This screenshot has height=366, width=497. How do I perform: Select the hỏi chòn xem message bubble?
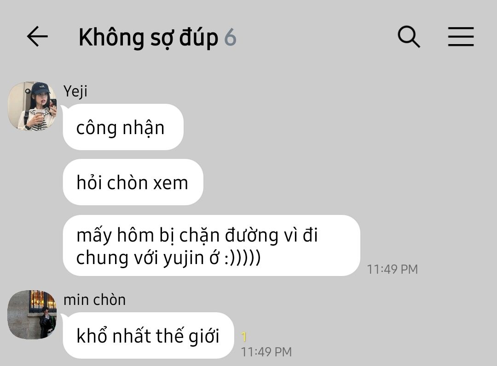point(133,182)
